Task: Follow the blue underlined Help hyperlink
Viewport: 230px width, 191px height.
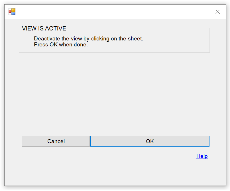Action: pos(202,156)
